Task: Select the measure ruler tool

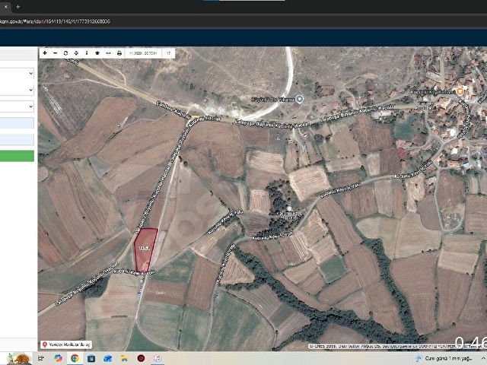Action: pyautogui.click(x=108, y=53)
